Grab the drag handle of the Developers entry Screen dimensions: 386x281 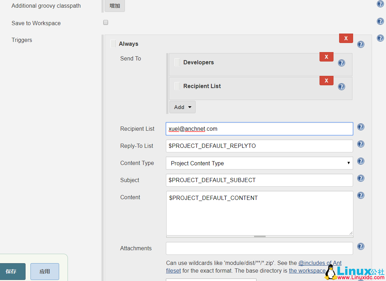[x=177, y=62]
